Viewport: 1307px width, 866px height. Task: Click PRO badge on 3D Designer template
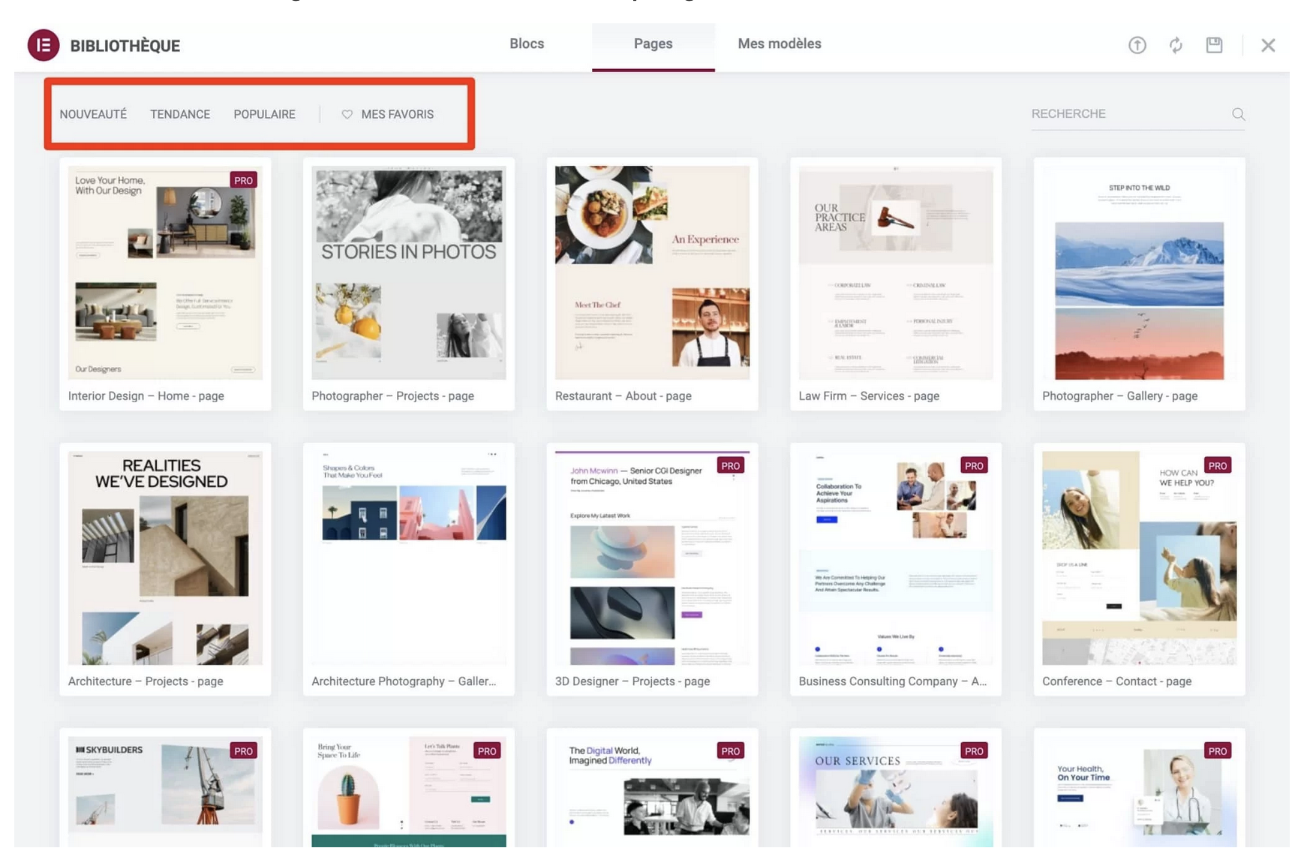730,465
